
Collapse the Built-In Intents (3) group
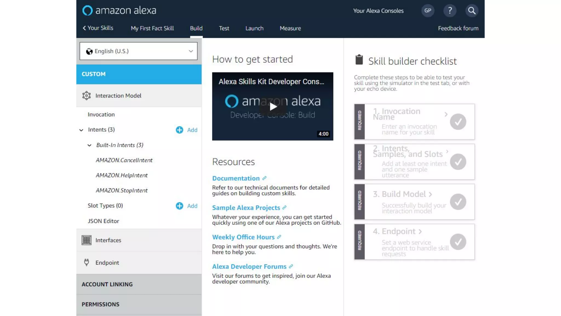point(89,145)
